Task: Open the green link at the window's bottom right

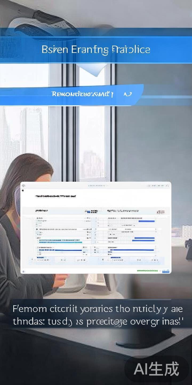Action: pos(147,271)
